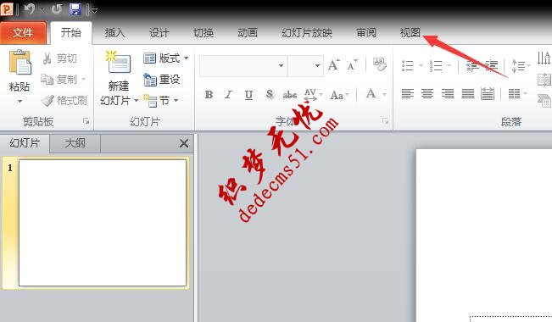Open the 剪贴板 dialog launcher
Viewport: 552px width, 322px height.
[x=86, y=121]
